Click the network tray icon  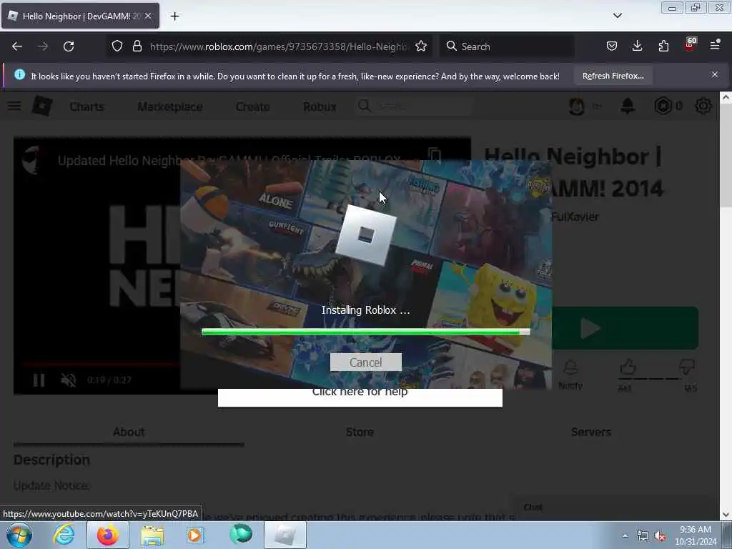(643, 536)
